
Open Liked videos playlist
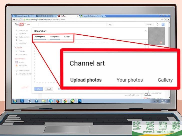click(23, 55)
